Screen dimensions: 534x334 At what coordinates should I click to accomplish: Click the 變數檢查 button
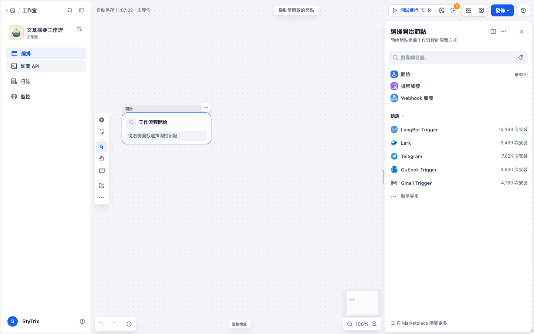click(239, 324)
